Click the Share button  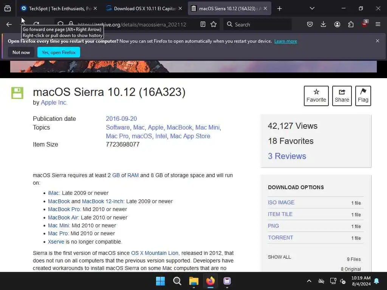(x=342, y=96)
